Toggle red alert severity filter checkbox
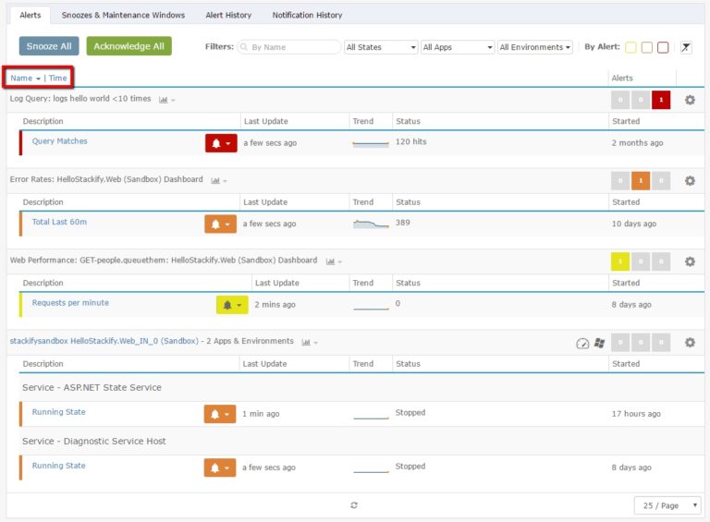Screen dimensions: 710x522 [663, 47]
